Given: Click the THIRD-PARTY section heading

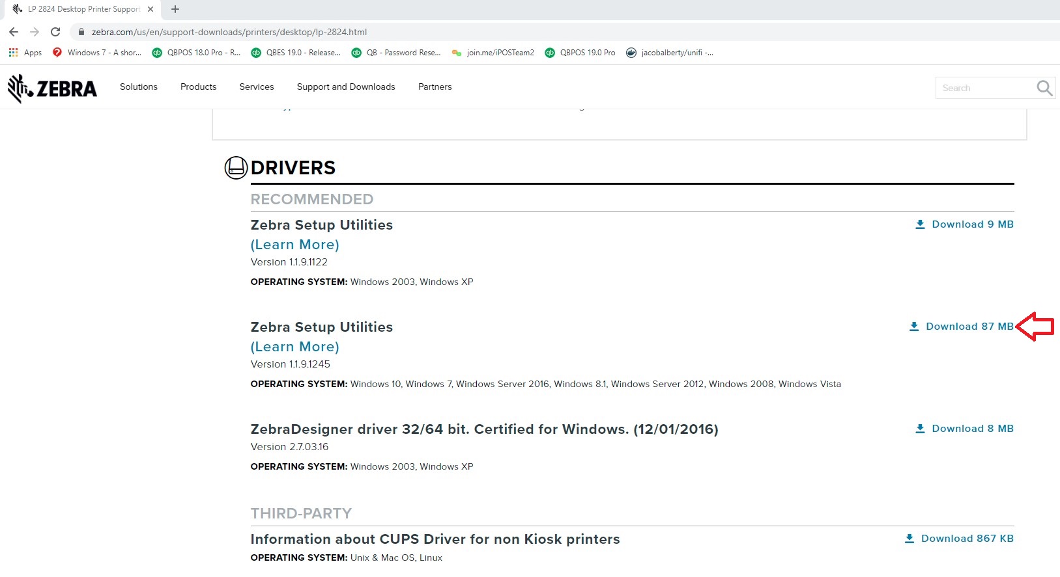Looking at the screenshot, I should click(301, 513).
